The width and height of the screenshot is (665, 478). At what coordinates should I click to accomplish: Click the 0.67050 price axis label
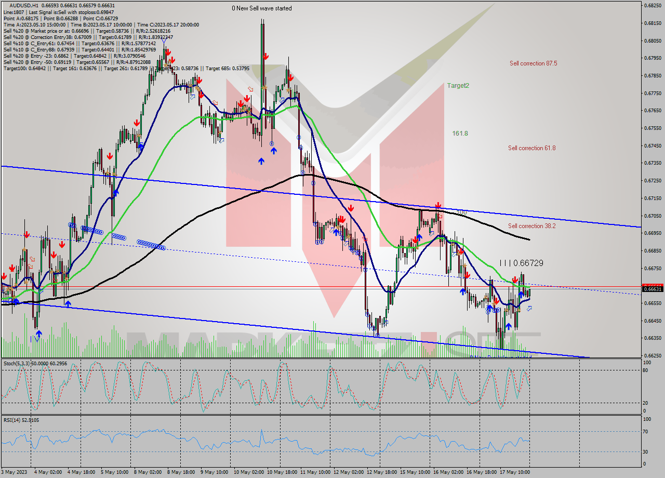pyautogui.click(x=654, y=216)
